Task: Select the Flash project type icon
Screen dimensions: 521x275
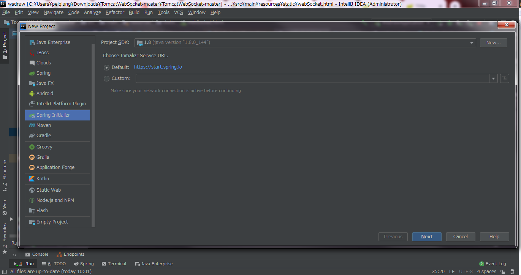Action: (x=32, y=211)
